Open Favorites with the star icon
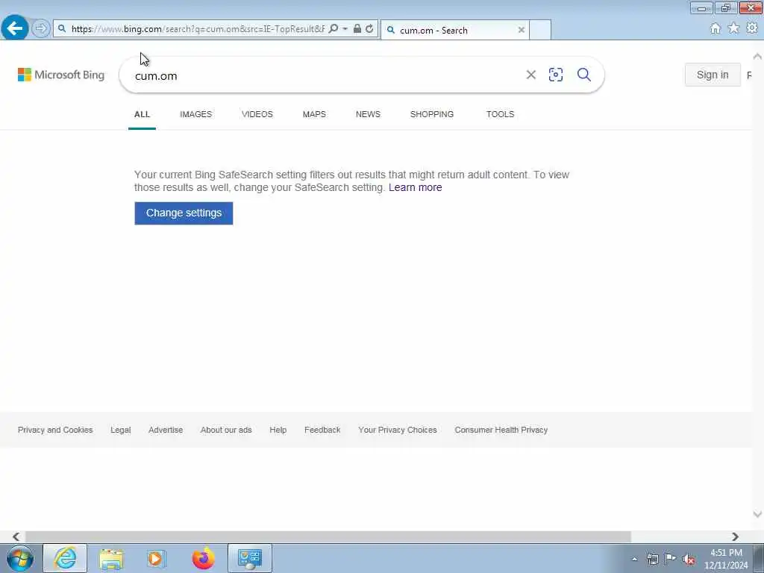Viewport: 764px width, 573px height. [733, 28]
